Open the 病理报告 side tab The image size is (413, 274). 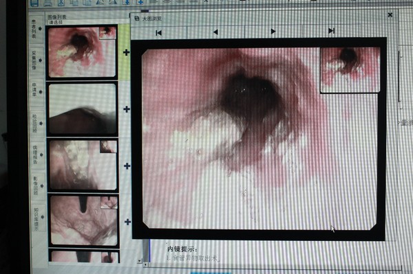37,155
